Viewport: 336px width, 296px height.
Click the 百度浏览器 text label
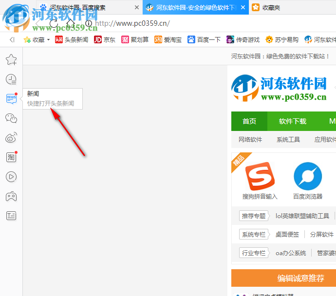[308, 196]
